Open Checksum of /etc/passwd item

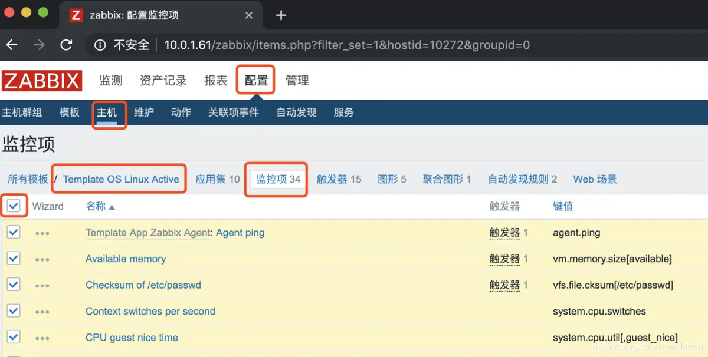(143, 285)
